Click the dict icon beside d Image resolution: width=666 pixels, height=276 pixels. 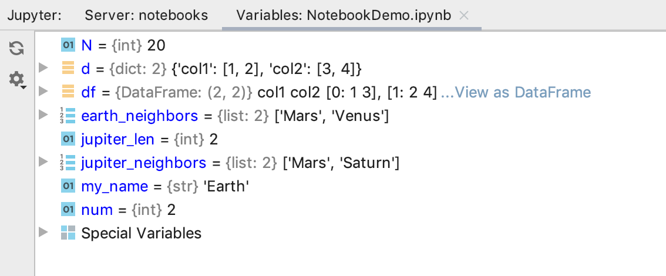point(68,68)
